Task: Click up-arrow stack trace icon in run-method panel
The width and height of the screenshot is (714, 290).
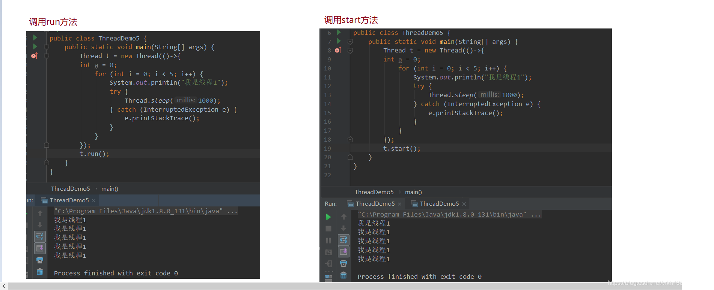Action: (40, 213)
